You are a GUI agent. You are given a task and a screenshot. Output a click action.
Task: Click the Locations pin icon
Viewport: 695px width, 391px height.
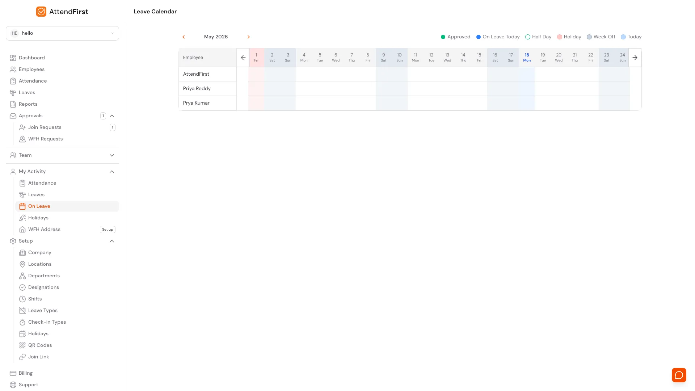coord(22,264)
